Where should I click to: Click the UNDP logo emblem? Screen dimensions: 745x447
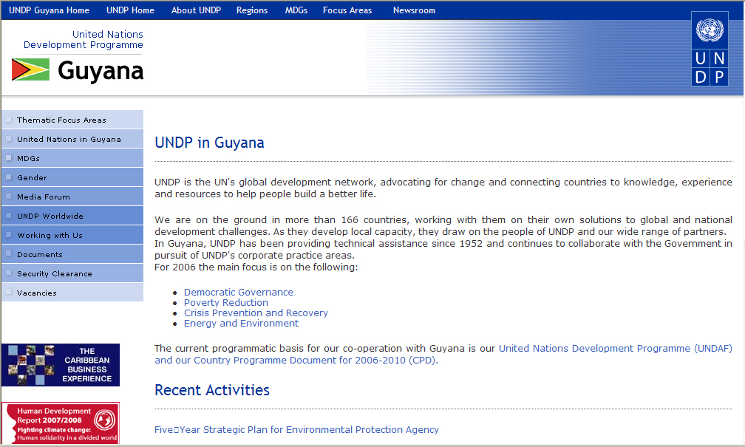710,59
